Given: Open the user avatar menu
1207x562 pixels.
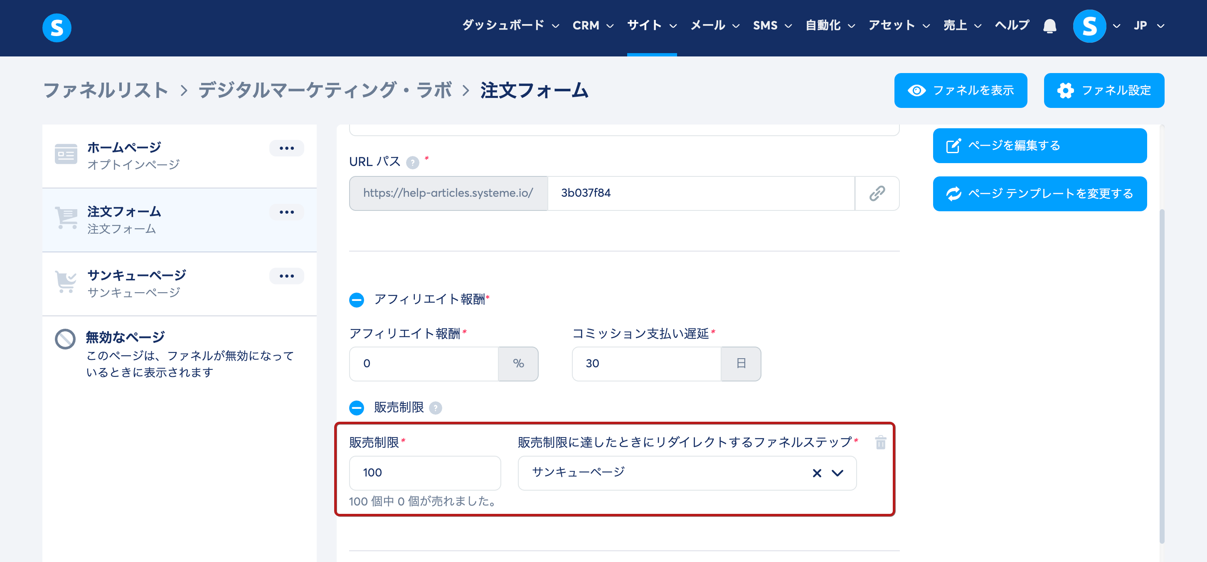Looking at the screenshot, I should 1089,26.
